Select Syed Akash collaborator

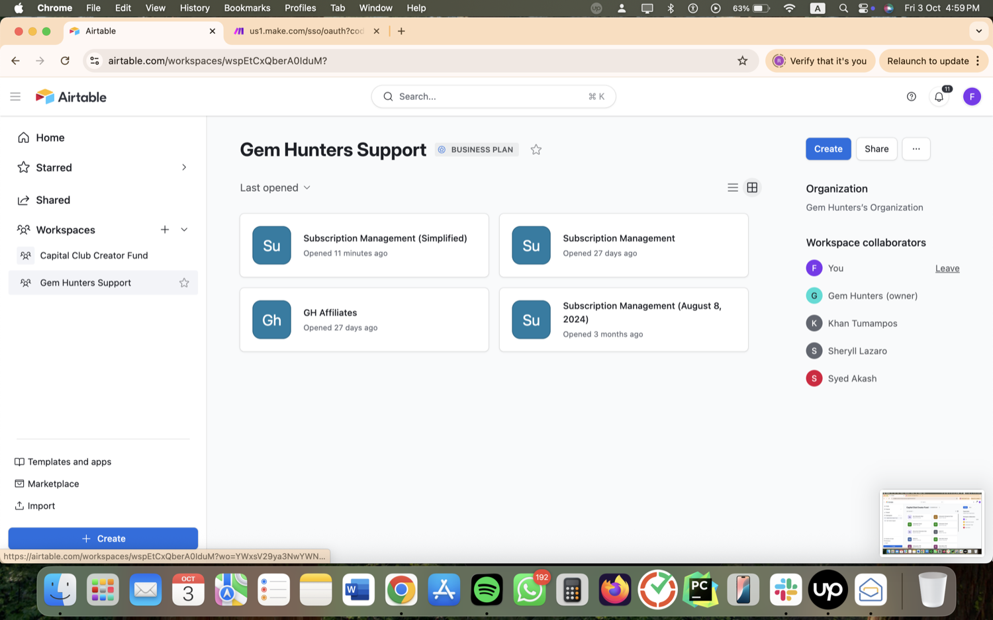coord(841,378)
